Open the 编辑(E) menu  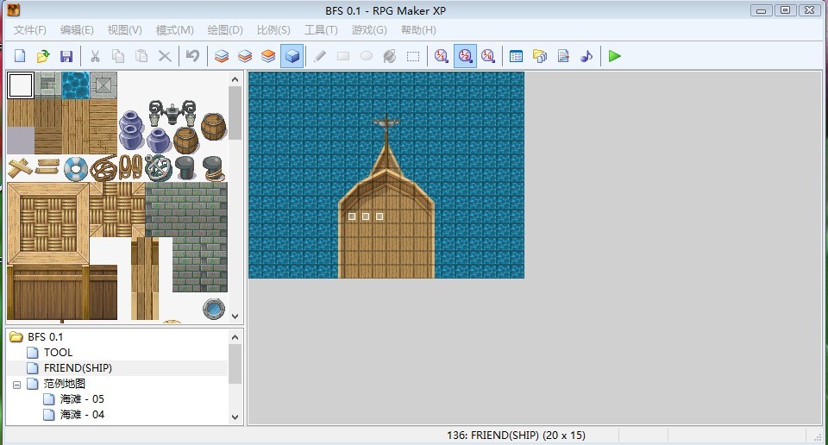(77, 30)
